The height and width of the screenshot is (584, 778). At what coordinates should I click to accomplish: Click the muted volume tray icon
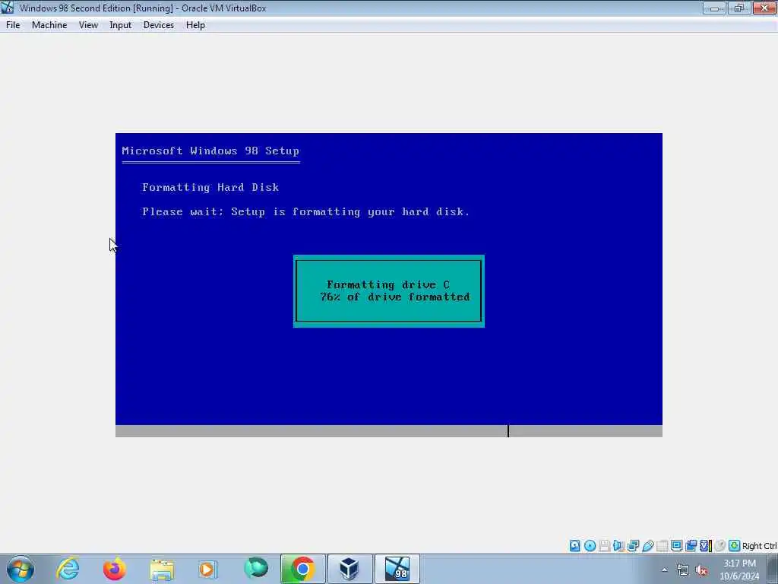click(x=701, y=570)
